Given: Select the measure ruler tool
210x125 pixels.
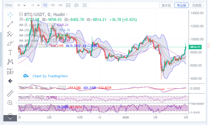Looking at the screenshot, I should 10,93.
